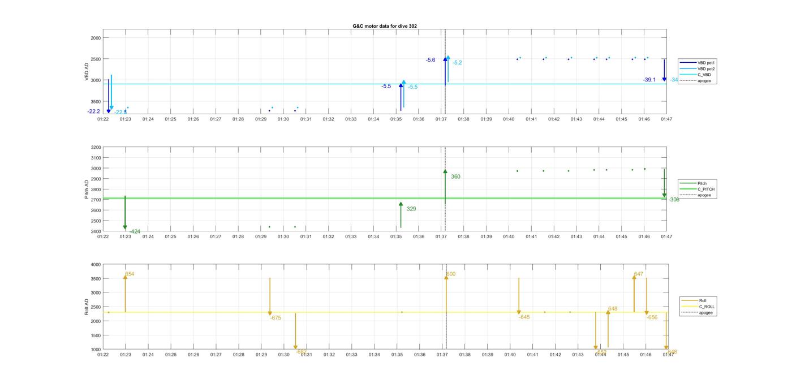The height and width of the screenshot is (392, 792).
Task: Select the "VBD pot2" legend entry
Action: [x=706, y=68]
